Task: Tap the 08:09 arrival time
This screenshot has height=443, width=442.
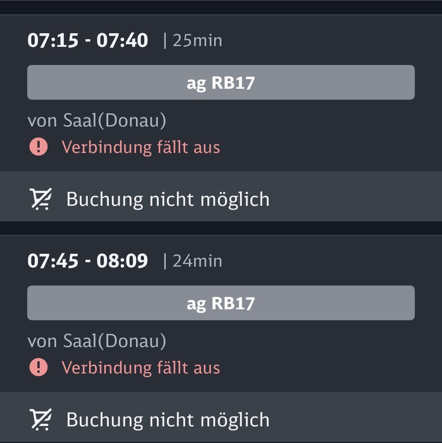Action: click(122, 261)
